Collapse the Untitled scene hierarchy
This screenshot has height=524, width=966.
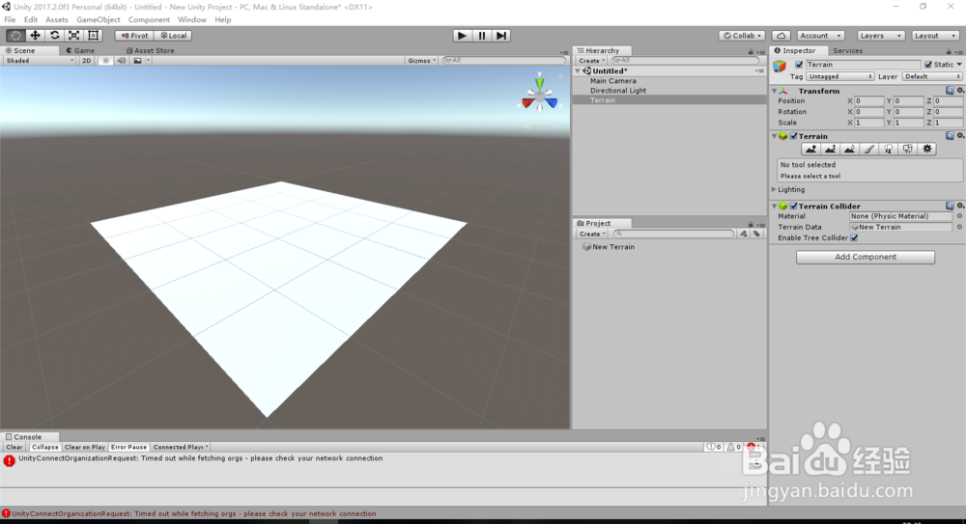tap(578, 70)
